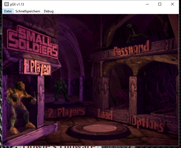The width and height of the screenshot is (181, 148).
Task: Choose the 2 Players option
Action: (x=66, y=112)
